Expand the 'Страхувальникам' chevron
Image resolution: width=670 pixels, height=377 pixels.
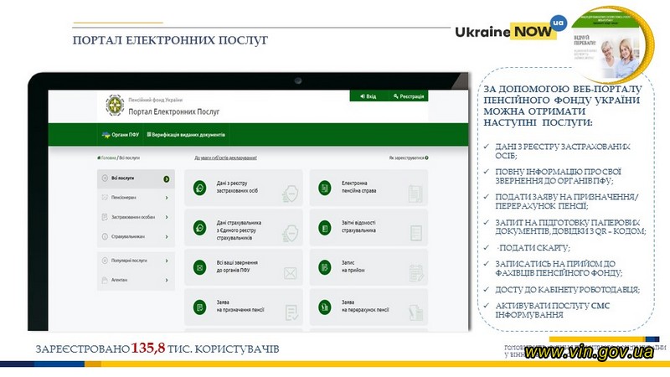point(167,237)
